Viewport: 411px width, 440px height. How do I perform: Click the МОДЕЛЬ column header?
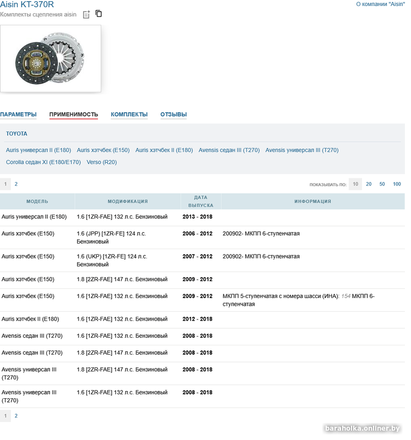[37, 201]
